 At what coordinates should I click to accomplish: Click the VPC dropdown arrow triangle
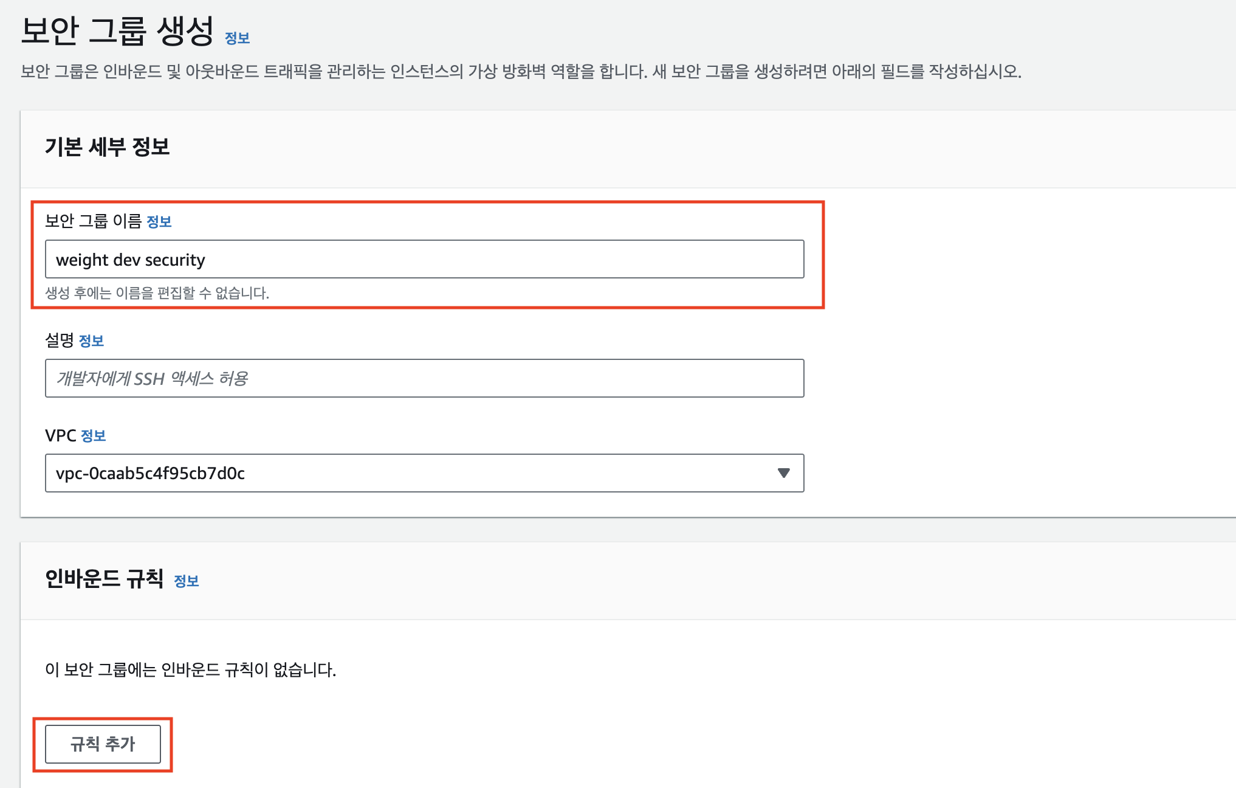click(x=783, y=473)
